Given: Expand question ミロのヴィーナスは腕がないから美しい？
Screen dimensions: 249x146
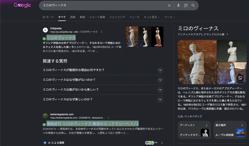Looking at the screenshot, I should pyautogui.click(x=103, y=90).
